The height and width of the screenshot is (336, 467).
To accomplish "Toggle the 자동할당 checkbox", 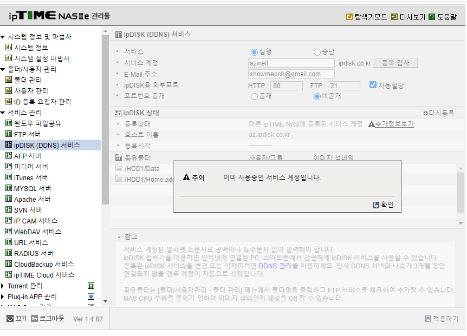I will [373, 85].
